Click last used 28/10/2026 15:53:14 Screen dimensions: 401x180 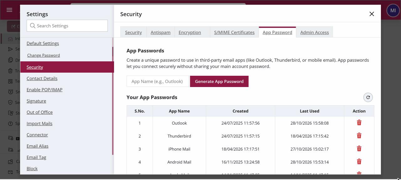310,162
